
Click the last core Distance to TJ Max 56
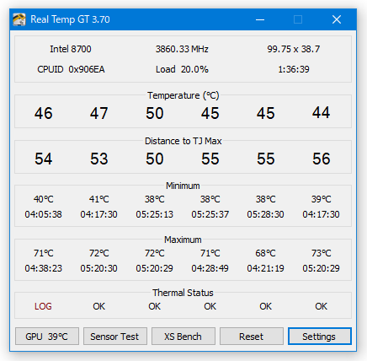(x=322, y=159)
